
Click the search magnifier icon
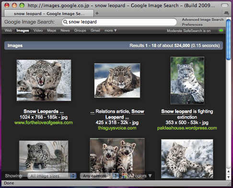(65, 22)
